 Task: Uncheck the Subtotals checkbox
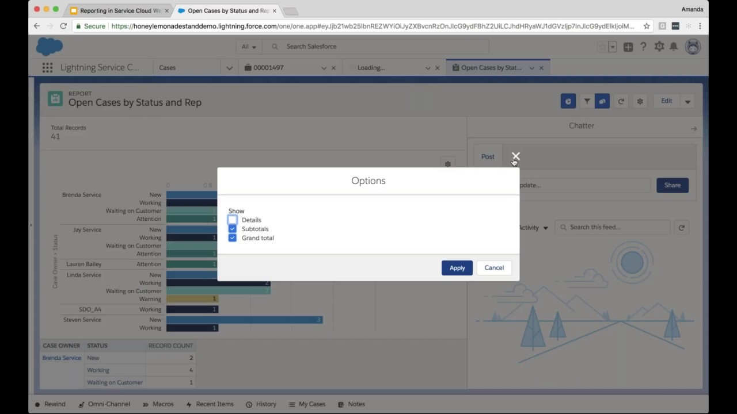click(232, 229)
